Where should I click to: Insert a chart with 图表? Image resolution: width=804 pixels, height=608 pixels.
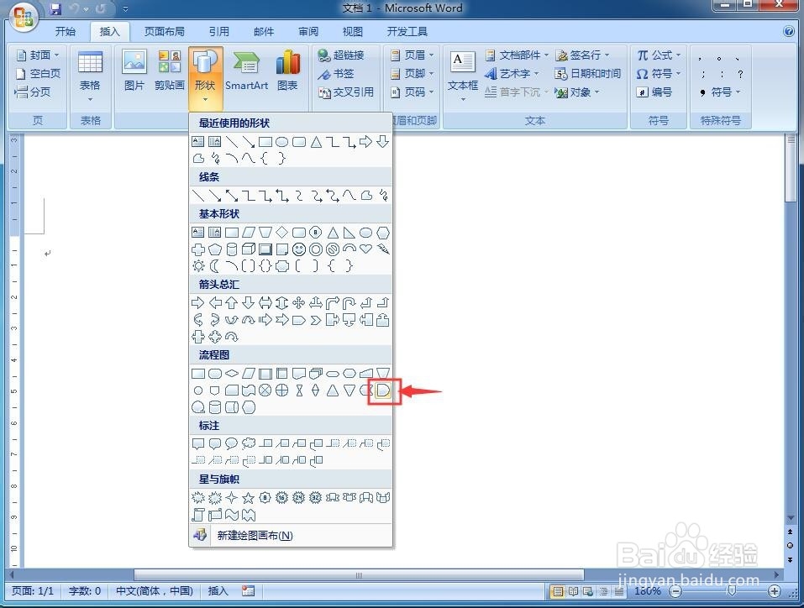point(287,71)
